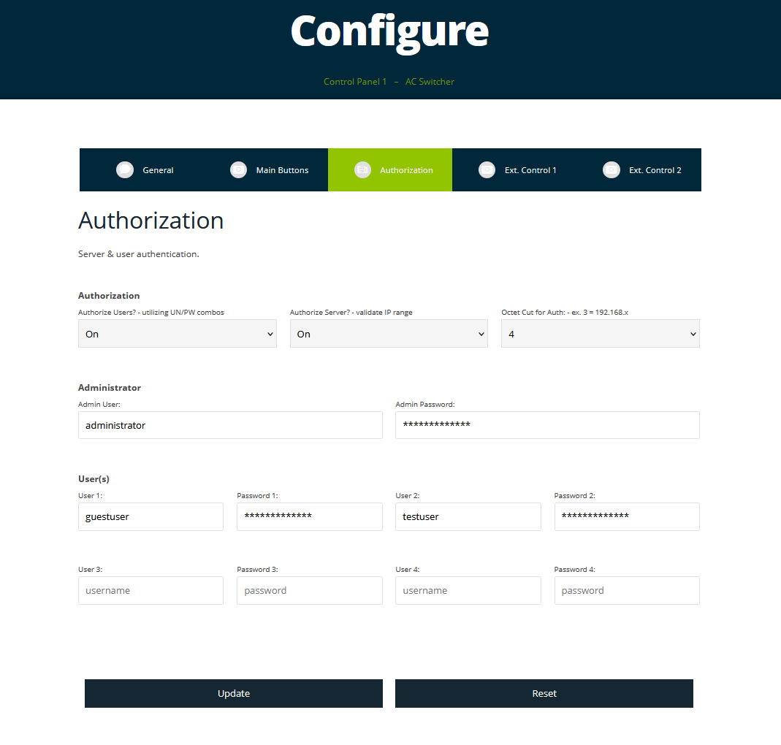Expand the Octet Cut for Auth dropdown

point(600,334)
